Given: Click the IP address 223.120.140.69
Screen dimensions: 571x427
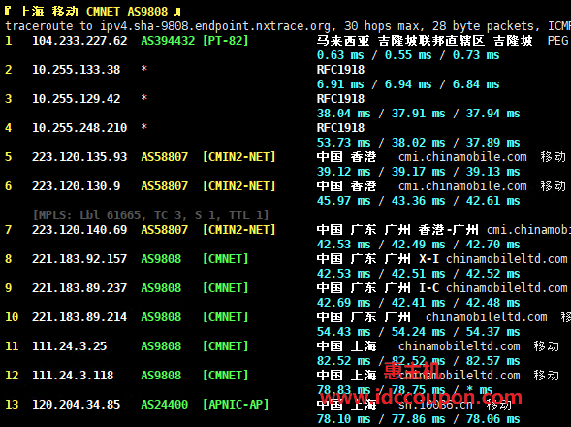Looking at the screenshot, I should 79,230.
